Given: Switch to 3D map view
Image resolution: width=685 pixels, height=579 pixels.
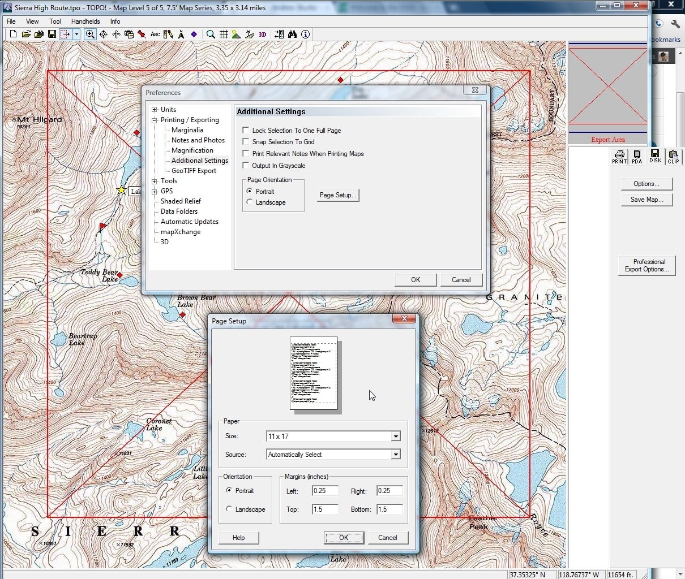Looking at the screenshot, I should click(x=261, y=34).
